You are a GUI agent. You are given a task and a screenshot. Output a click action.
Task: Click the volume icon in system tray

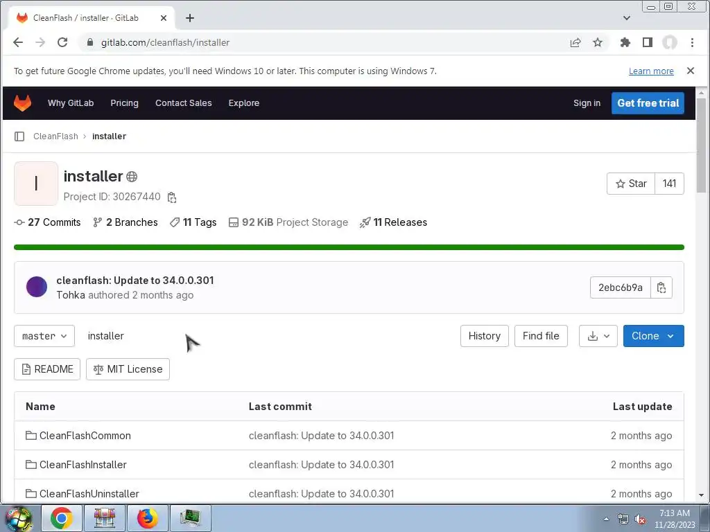(640, 520)
